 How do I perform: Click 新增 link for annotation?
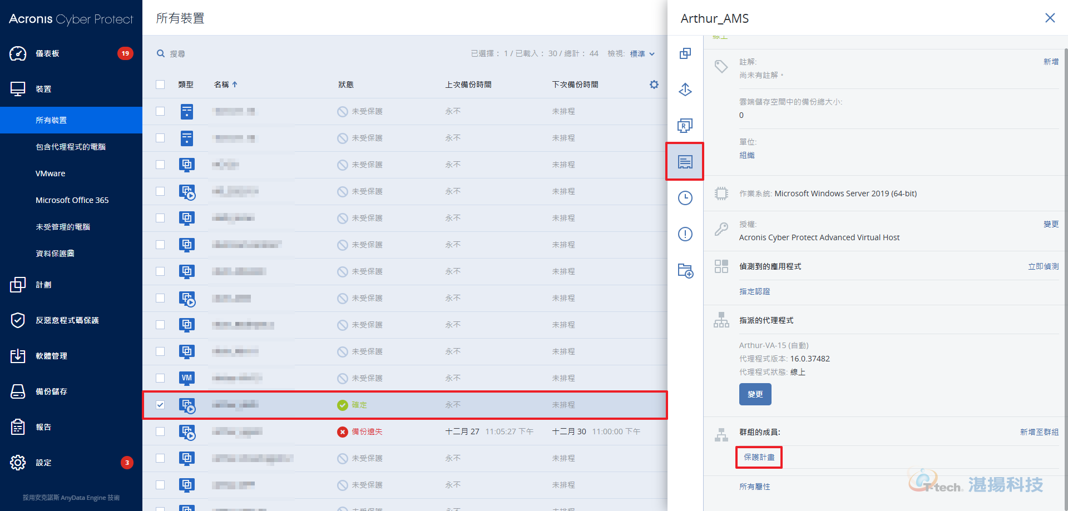coord(1051,62)
